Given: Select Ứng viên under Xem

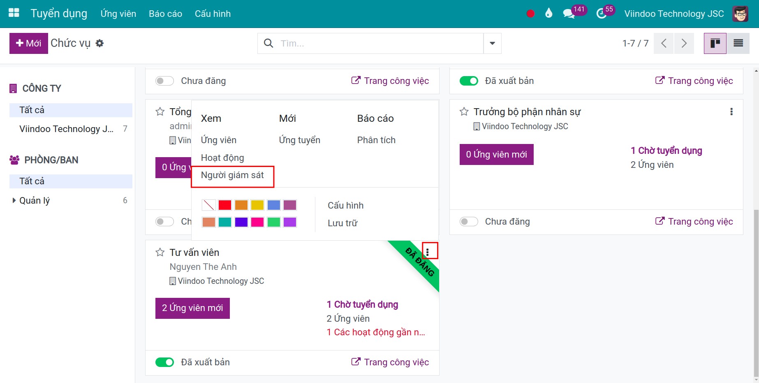Looking at the screenshot, I should pos(218,140).
